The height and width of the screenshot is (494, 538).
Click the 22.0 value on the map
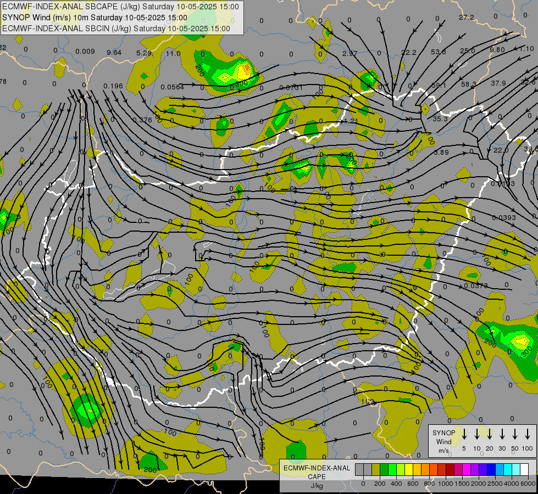point(501,150)
